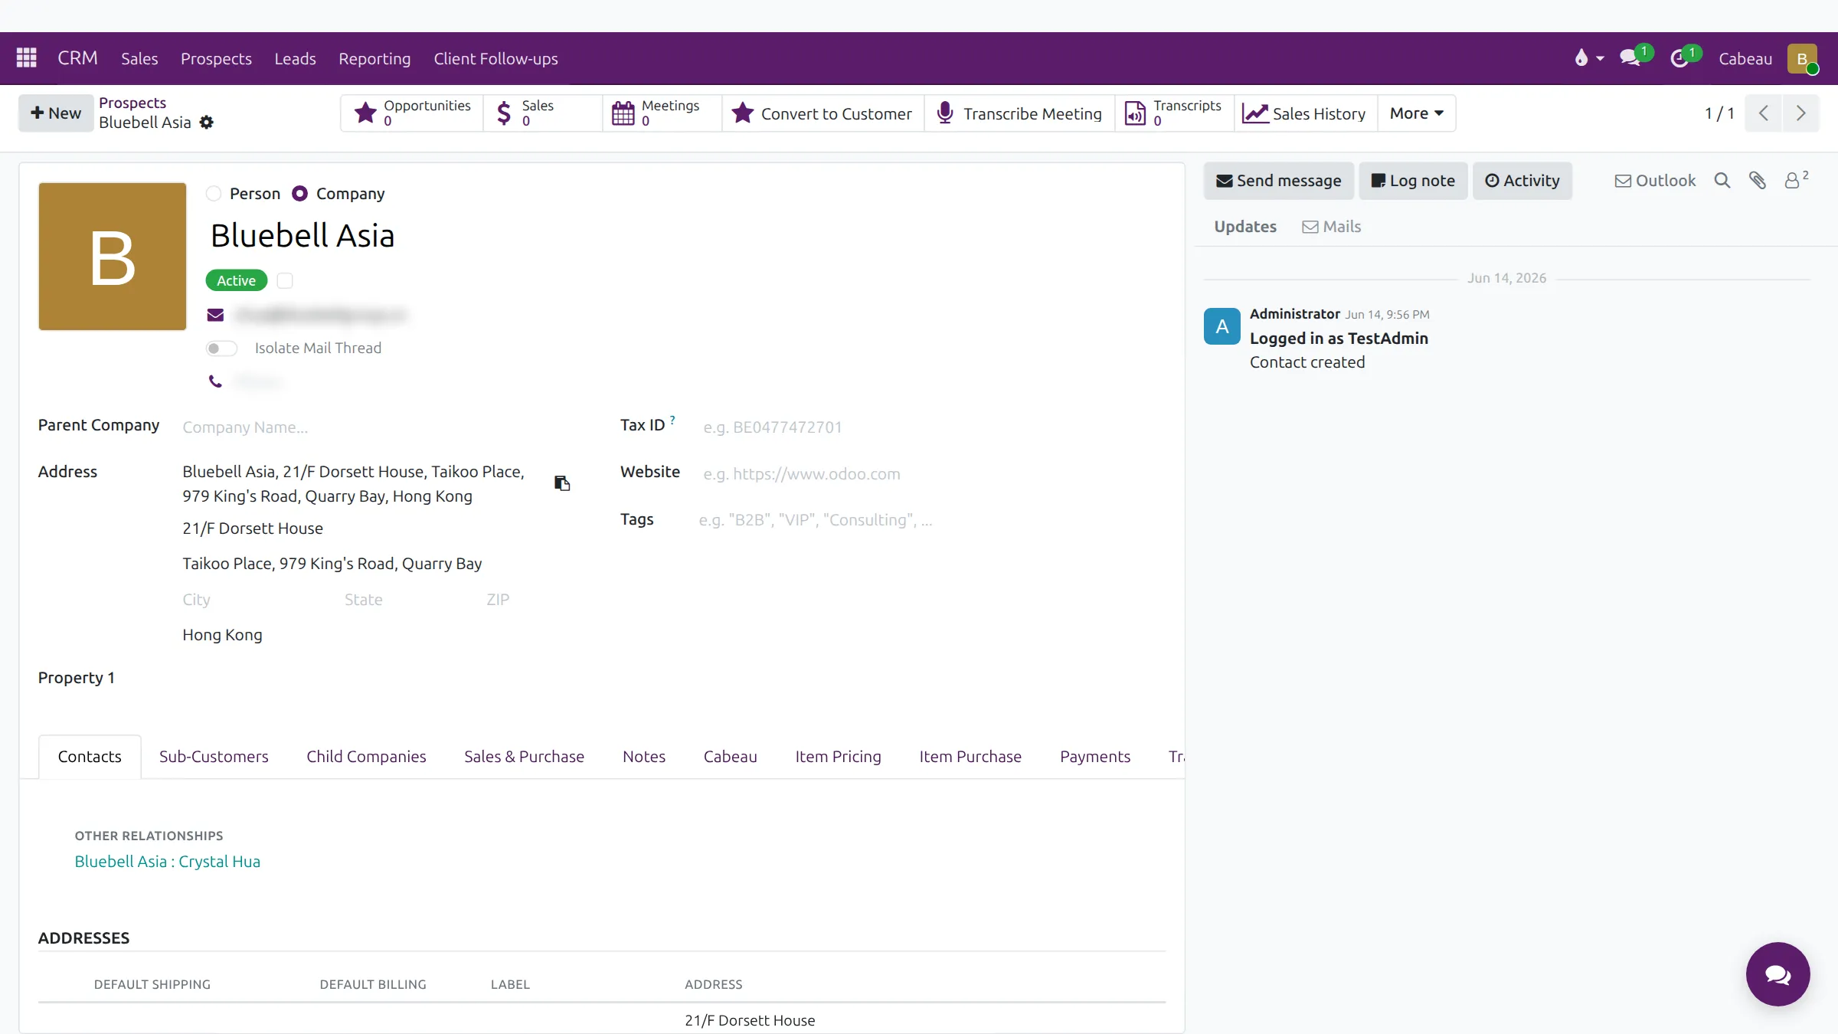This screenshot has width=1838, height=1034.
Task: Open the Transcripts document stat button
Action: (1174, 113)
